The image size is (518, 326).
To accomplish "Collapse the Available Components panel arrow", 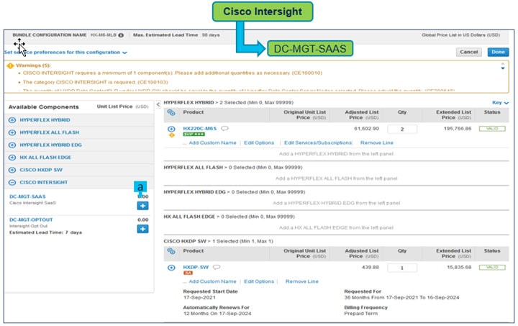I will pos(158,104).
